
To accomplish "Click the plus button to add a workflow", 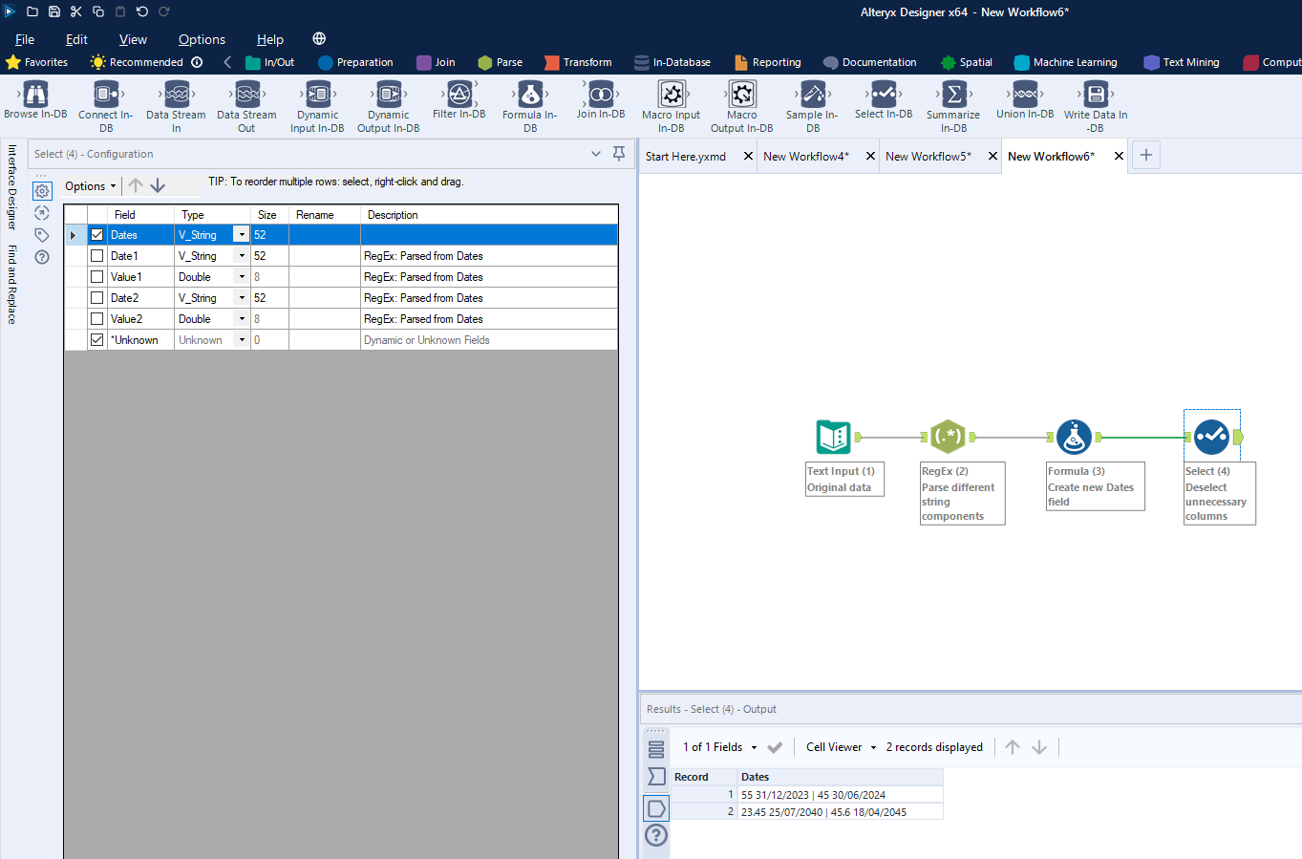I will tap(1145, 154).
